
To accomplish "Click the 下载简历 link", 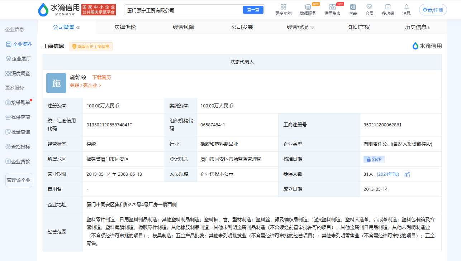I will tap(101, 77).
